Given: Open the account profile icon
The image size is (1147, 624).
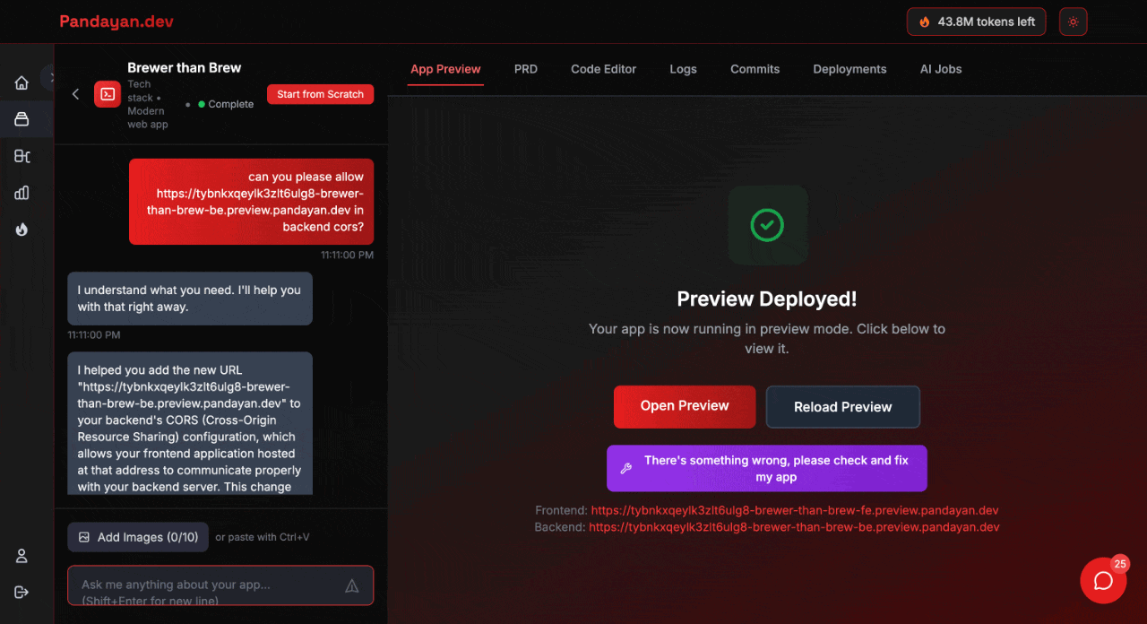Looking at the screenshot, I should (21, 556).
